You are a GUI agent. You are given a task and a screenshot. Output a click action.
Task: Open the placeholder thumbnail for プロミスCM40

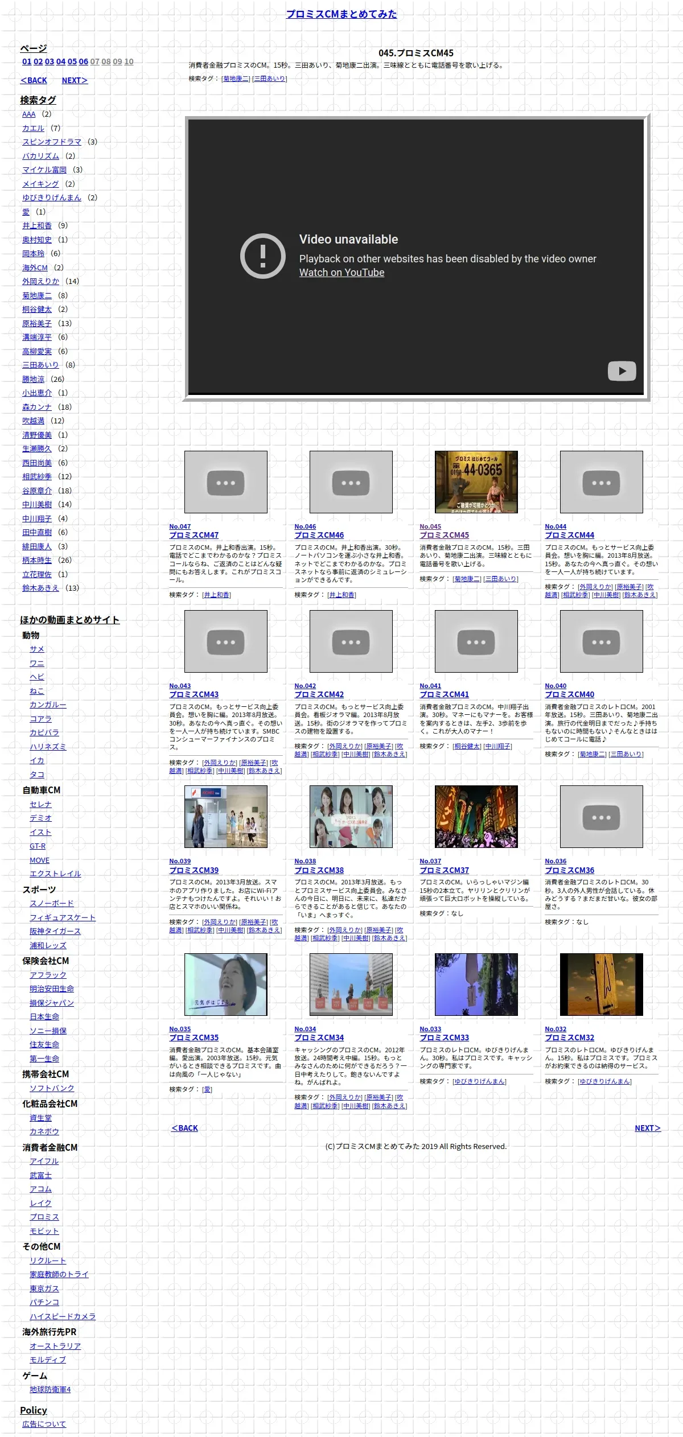point(602,641)
